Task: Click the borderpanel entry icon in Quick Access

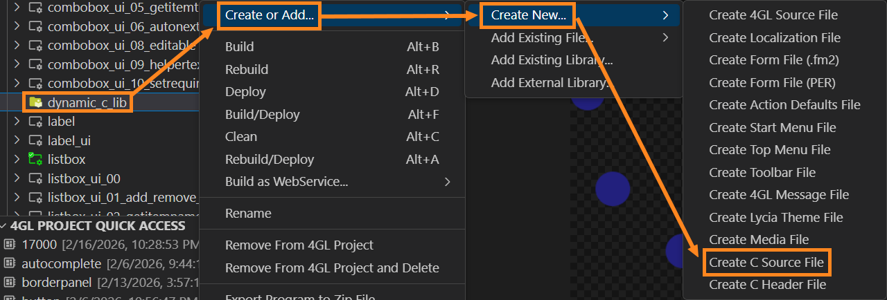Action: (9, 282)
